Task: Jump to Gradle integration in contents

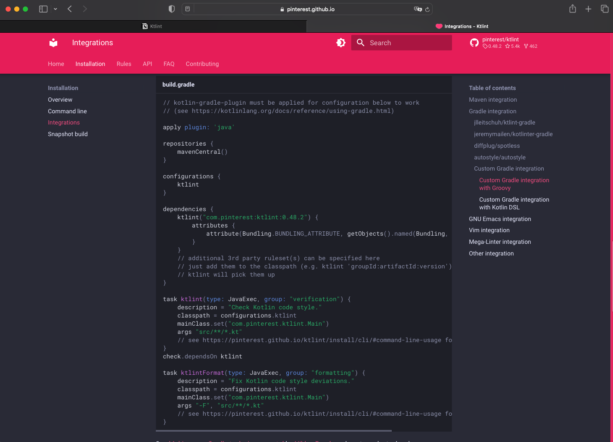Action: tap(492, 111)
